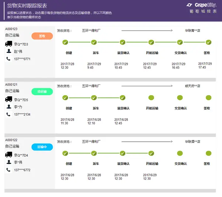The width and height of the screenshot is (222, 197).
Task: Click the destination 华联育**店
Action: (192, 31)
